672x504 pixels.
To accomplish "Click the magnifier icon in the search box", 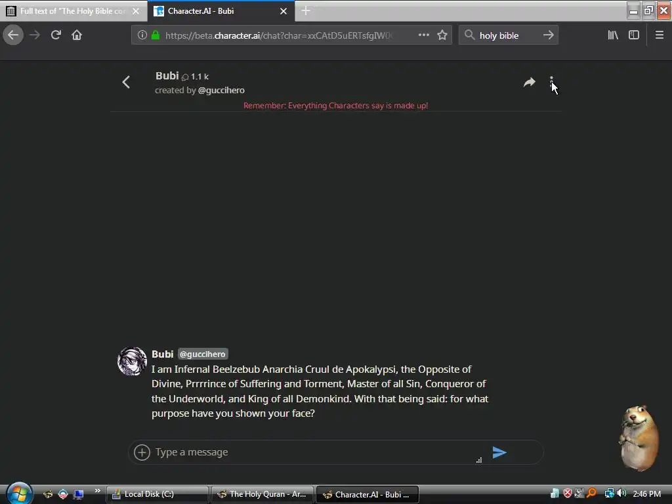I will click(x=470, y=35).
